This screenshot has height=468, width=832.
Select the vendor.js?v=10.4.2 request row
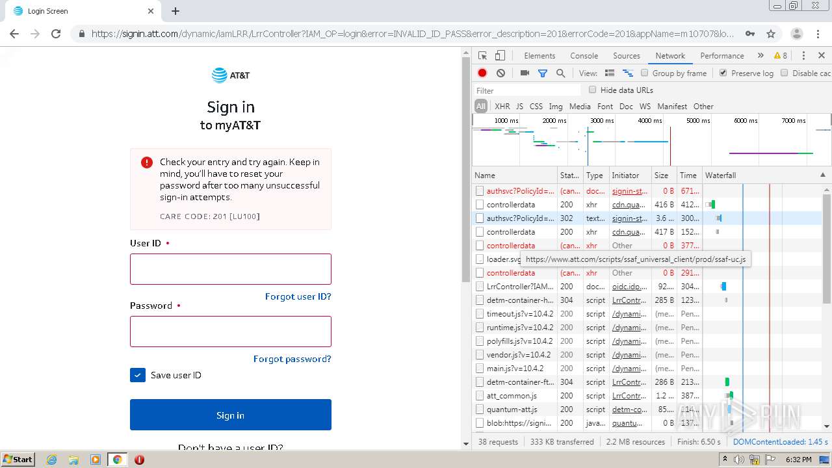pyautogui.click(x=647, y=355)
